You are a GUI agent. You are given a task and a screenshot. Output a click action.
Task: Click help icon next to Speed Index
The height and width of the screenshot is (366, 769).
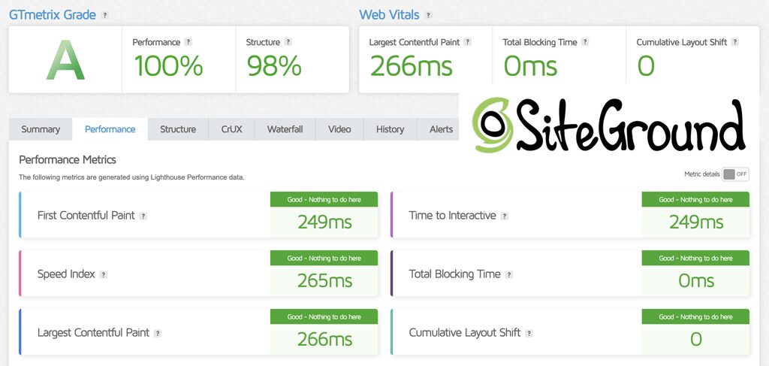pyautogui.click(x=103, y=275)
